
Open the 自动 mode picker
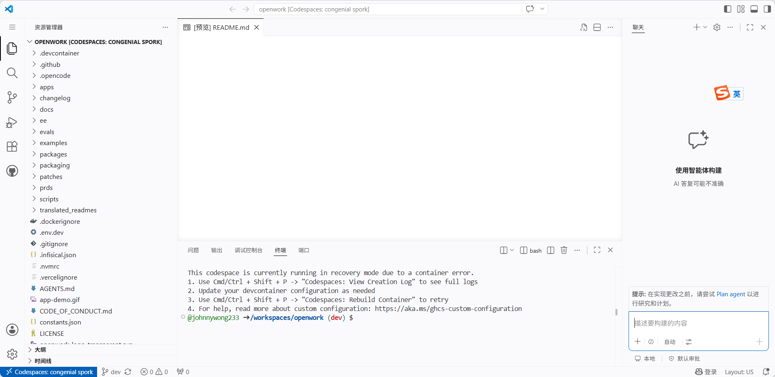pyautogui.click(x=670, y=342)
